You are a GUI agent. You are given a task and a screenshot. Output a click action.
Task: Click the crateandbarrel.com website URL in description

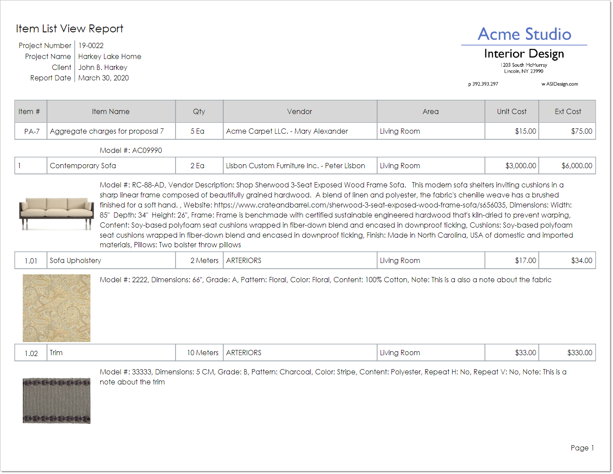pyautogui.click(x=360, y=205)
